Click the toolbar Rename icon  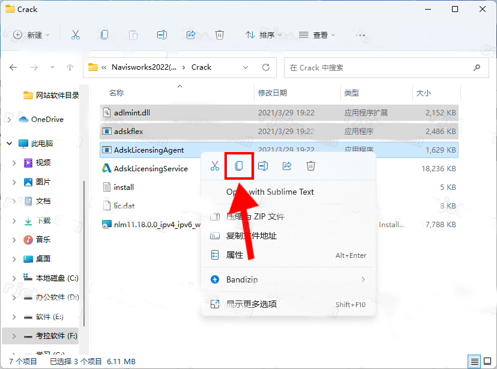point(162,35)
